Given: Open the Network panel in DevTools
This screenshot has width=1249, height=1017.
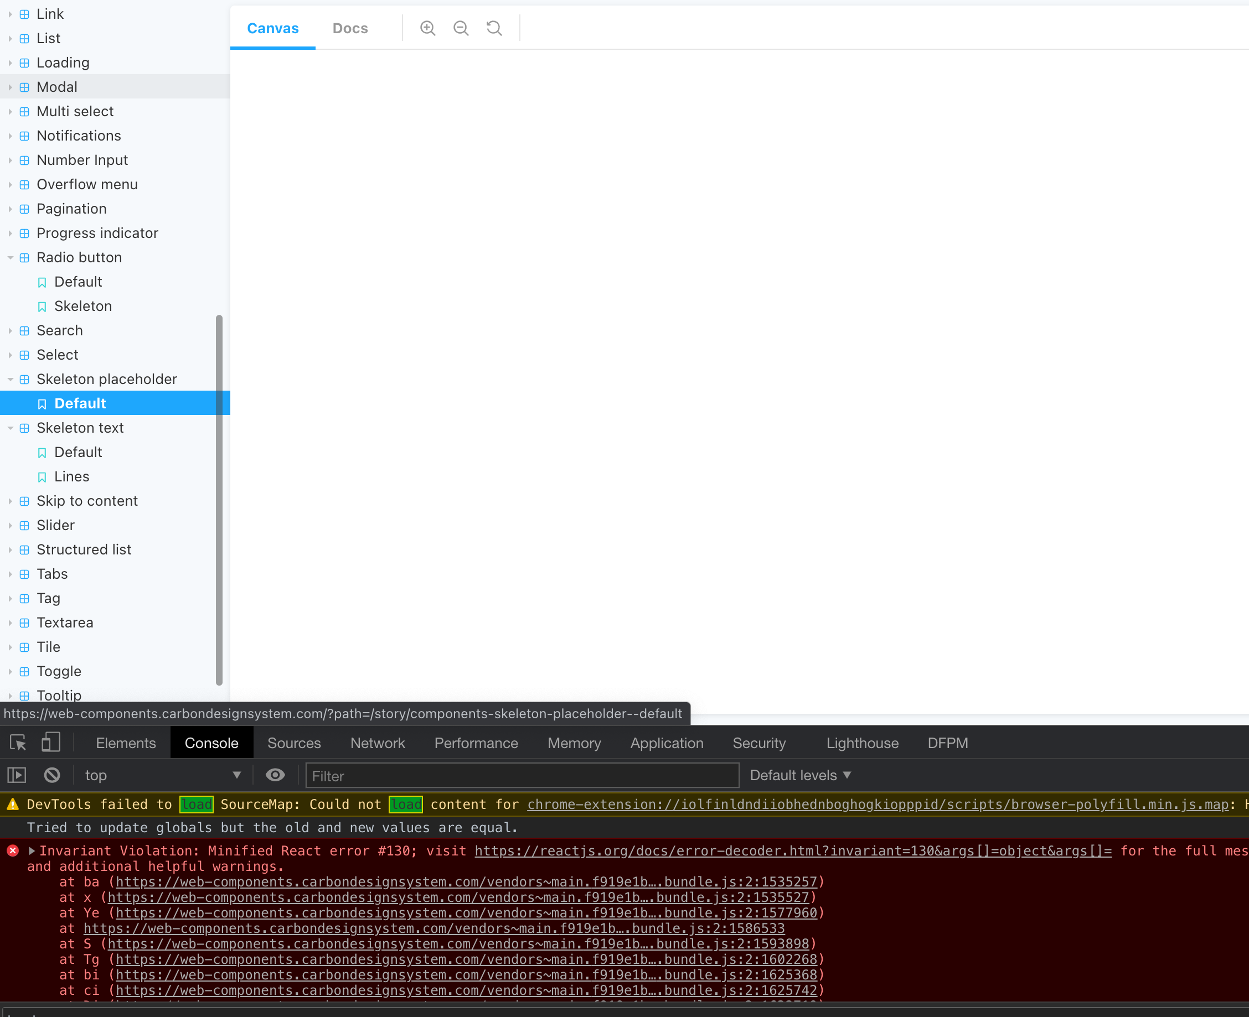Looking at the screenshot, I should (378, 742).
